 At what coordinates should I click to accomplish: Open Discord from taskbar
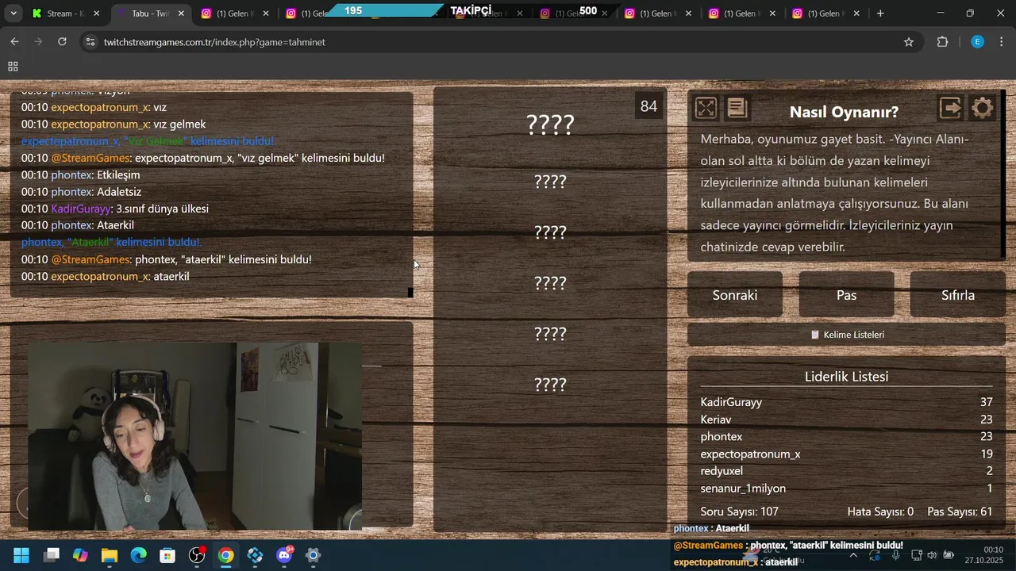pos(284,555)
